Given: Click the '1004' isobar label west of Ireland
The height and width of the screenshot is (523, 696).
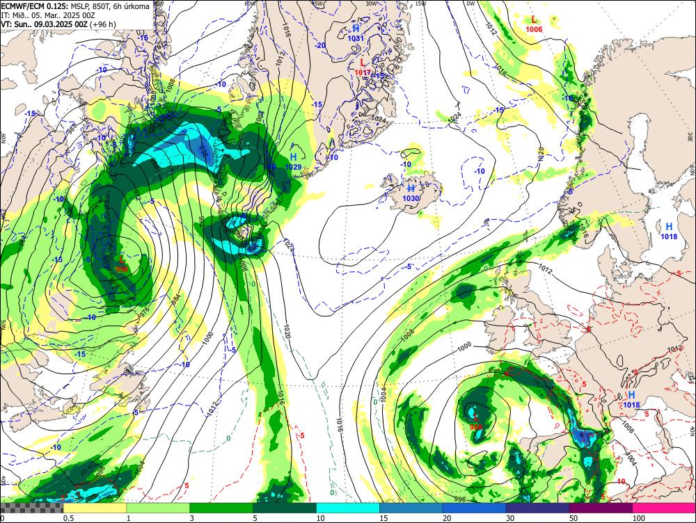Looking at the screenshot, I should tap(384, 394).
